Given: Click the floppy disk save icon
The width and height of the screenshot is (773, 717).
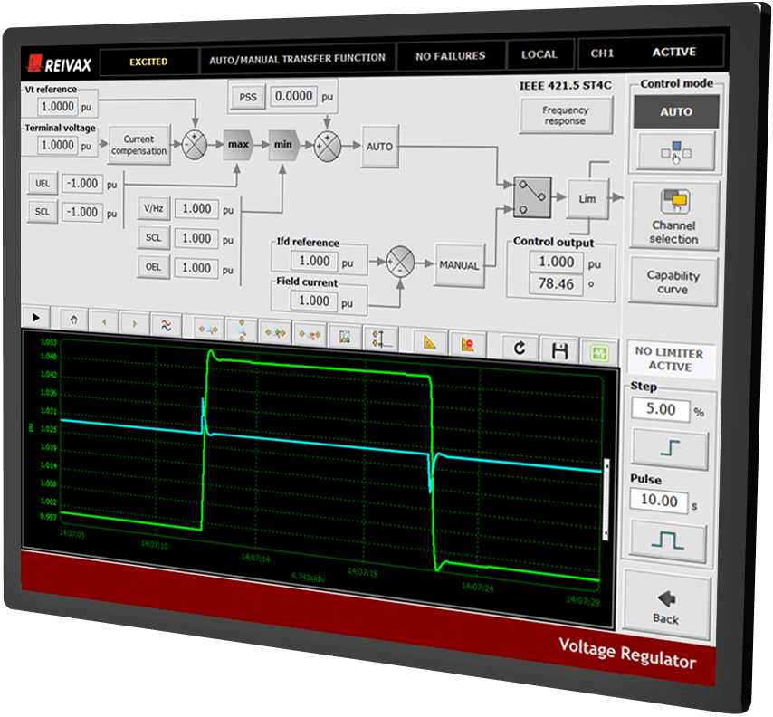Looking at the screenshot, I should 560,350.
